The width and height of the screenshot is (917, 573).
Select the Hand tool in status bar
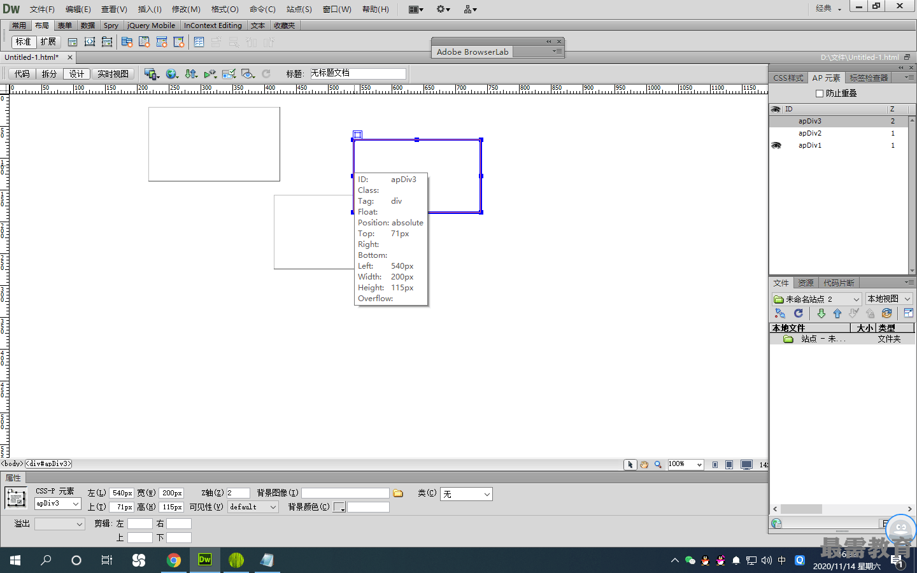(644, 465)
